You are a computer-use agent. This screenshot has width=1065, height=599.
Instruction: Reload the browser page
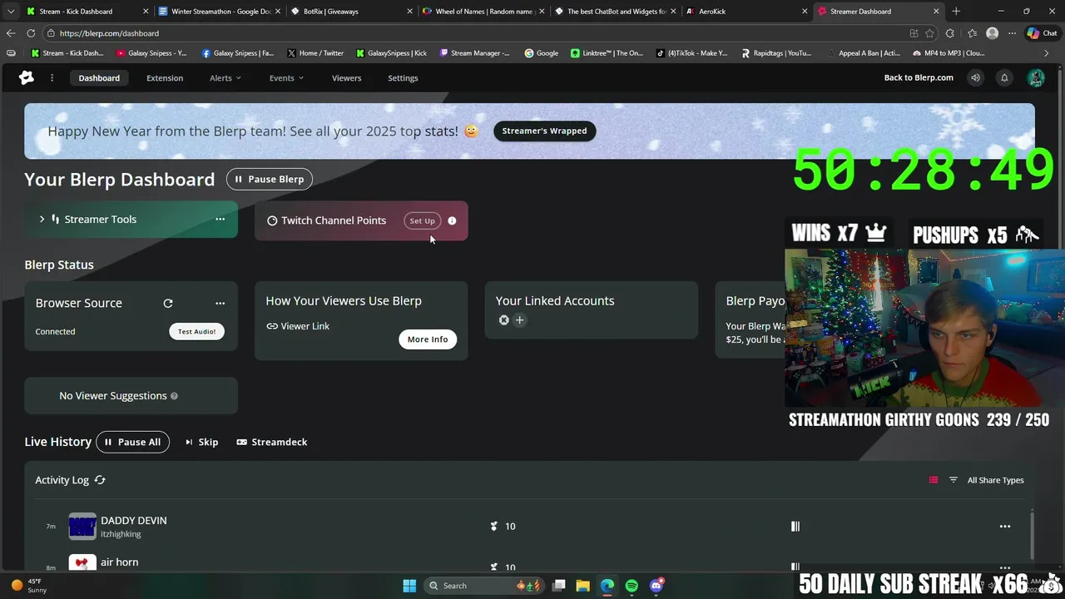pos(31,33)
